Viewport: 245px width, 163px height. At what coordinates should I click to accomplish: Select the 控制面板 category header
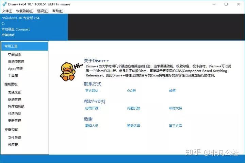point(11,84)
